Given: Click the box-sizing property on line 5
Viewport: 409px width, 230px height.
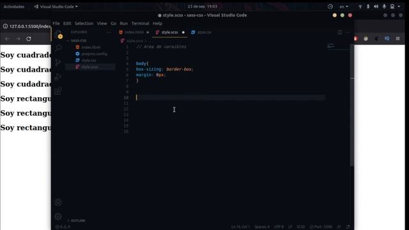Looking at the screenshot, I should tap(149, 69).
